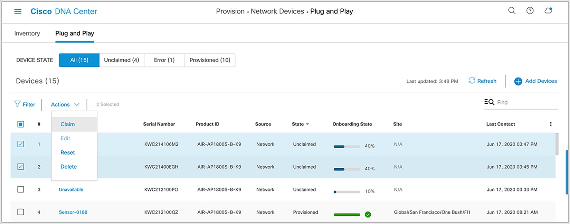Screen dimensions: 570x224
Task: Filter by Unclaimed (4) devices
Action: coord(122,60)
